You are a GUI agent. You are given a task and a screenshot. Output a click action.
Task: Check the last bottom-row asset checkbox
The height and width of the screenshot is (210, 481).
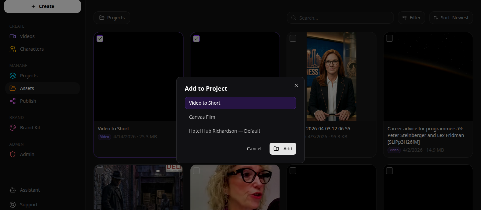(x=389, y=171)
